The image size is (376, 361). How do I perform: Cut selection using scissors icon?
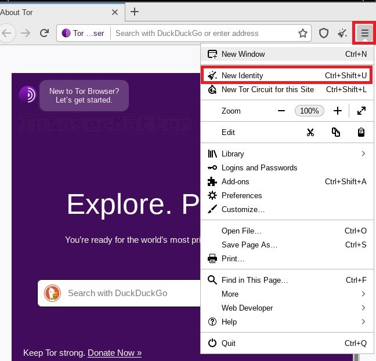point(310,132)
